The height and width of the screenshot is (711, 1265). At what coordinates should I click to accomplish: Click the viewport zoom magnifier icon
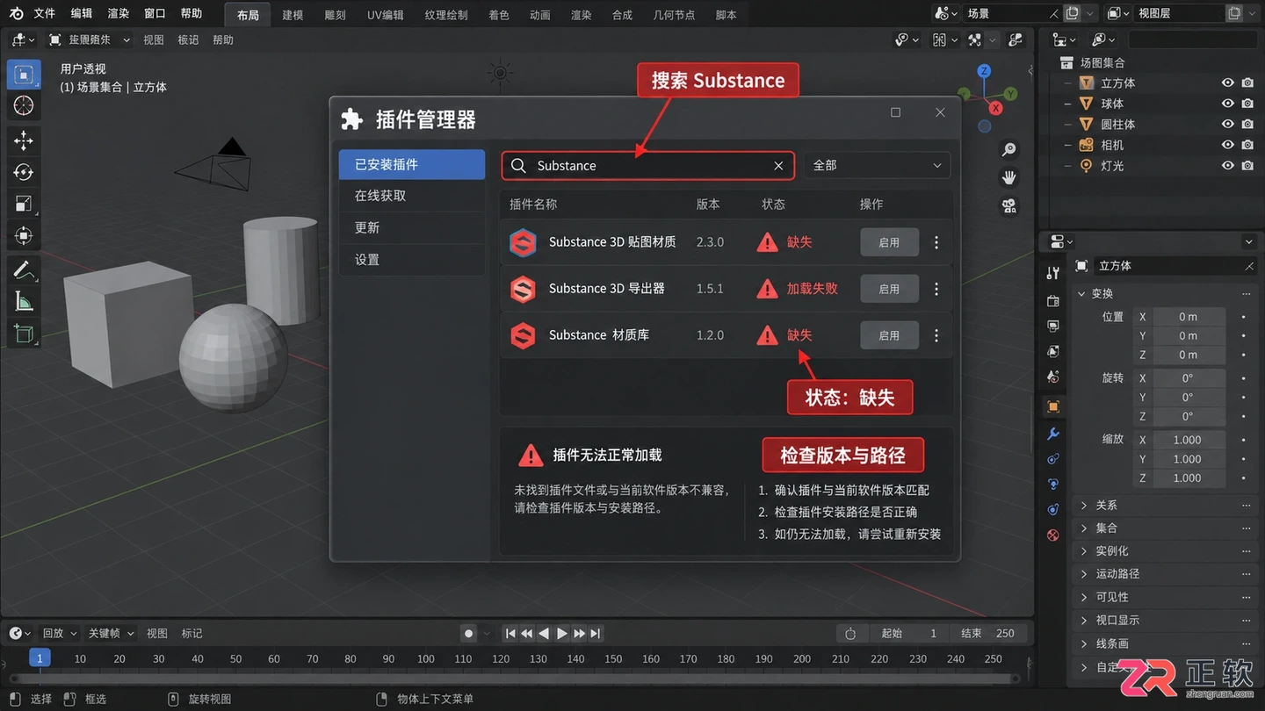pos(1009,150)
